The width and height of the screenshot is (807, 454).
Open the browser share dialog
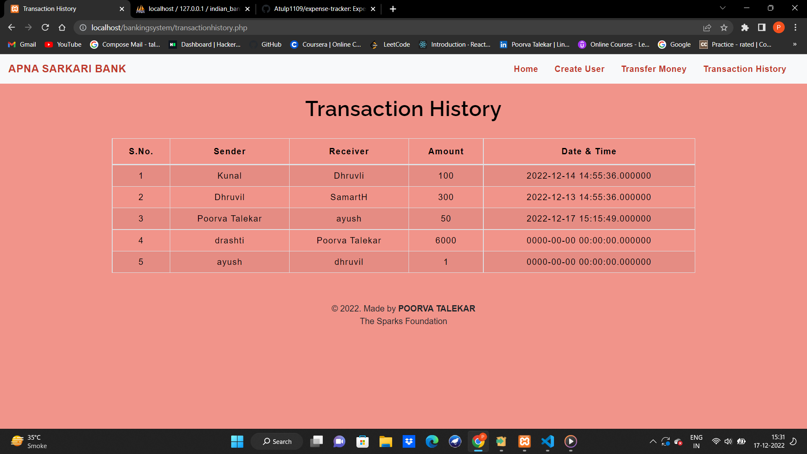click(707, 27)
